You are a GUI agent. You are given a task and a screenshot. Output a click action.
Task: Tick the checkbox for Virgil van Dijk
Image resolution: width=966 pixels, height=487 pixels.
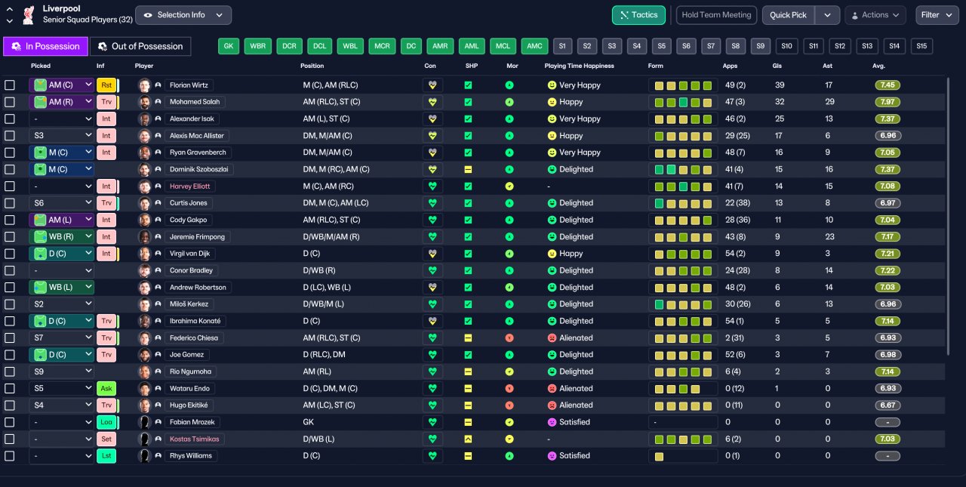click(10, 254)
